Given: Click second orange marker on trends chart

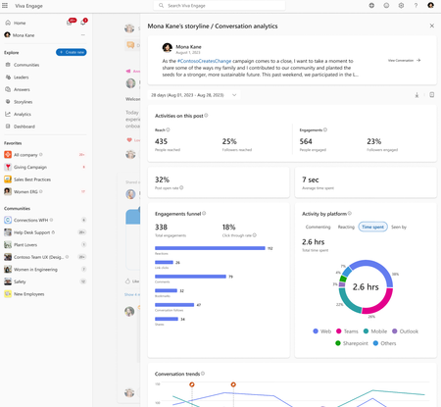Looking at the screenshot, I should click(x=233, y=384).
